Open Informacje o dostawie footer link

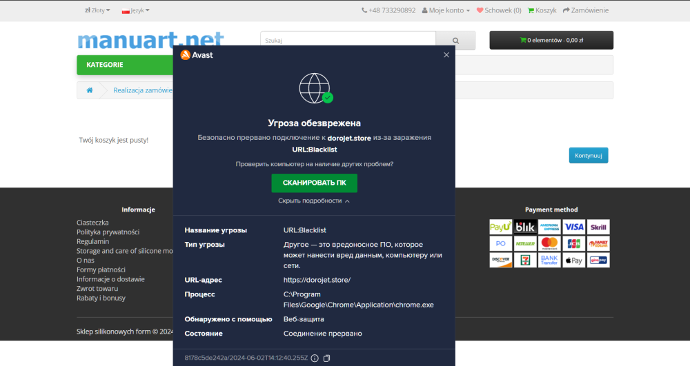110,279
